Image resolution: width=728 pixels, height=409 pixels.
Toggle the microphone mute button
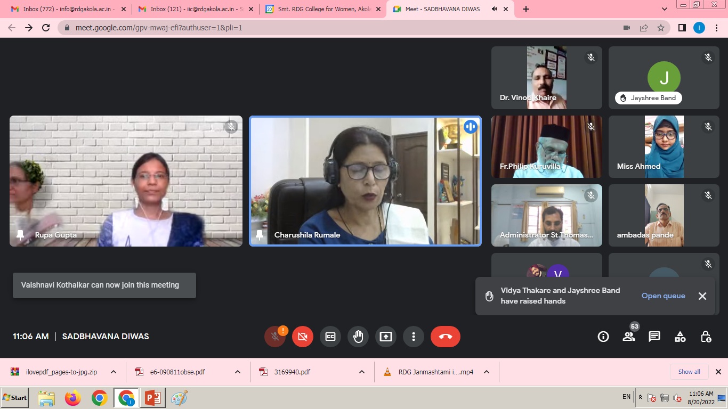coord(275,337)
